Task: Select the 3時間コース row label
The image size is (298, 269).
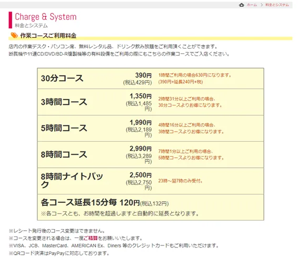Action: point(64,102)
